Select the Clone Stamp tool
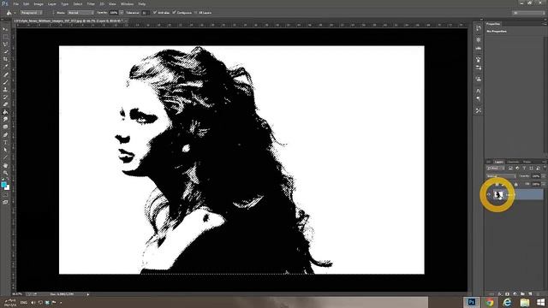548x308 pixels. click(x=5, y=89)
